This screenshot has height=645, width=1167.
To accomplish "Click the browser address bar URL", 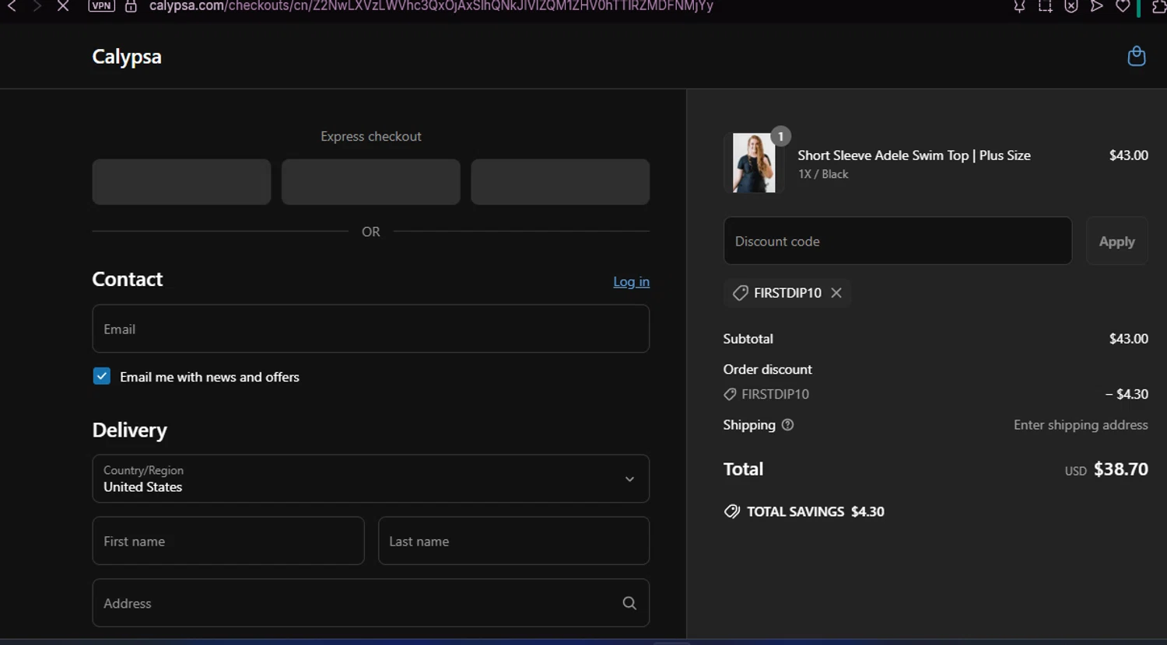I will tap(431, 6).
